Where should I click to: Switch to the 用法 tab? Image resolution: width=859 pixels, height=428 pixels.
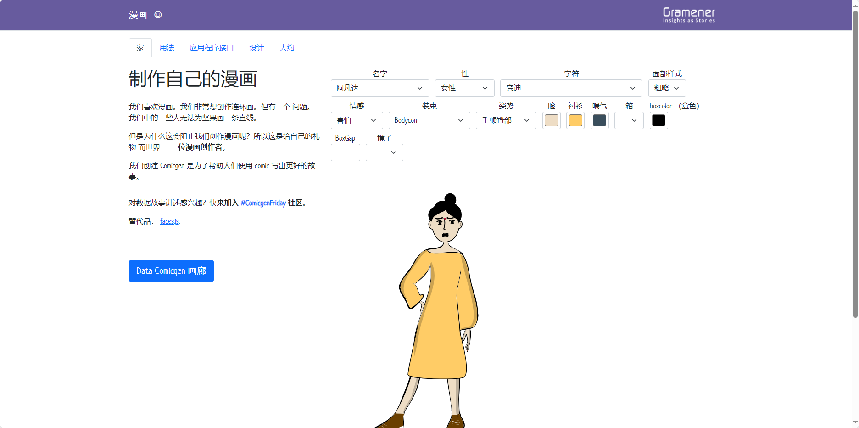(x=167, y=47)
